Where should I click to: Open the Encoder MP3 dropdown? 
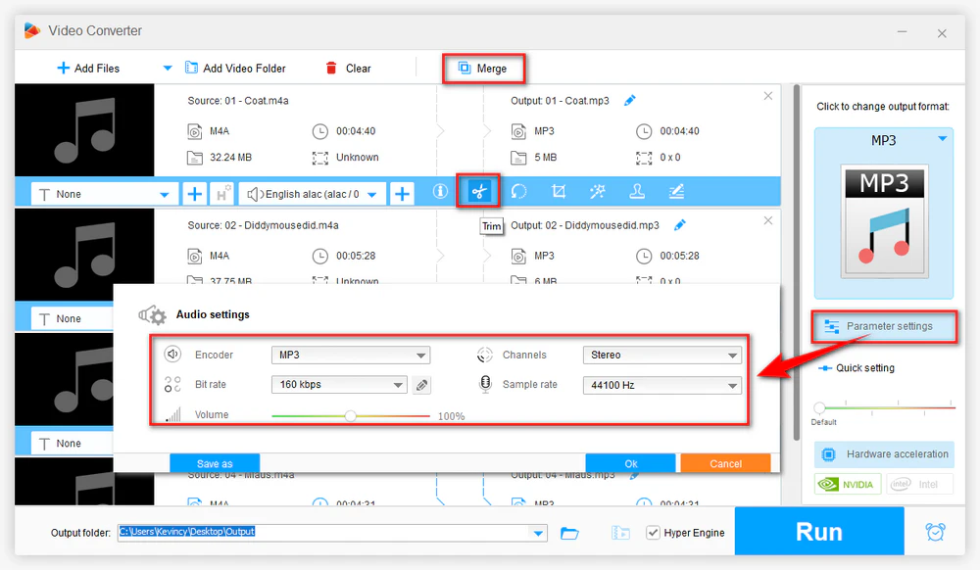(x=351, y=356)
